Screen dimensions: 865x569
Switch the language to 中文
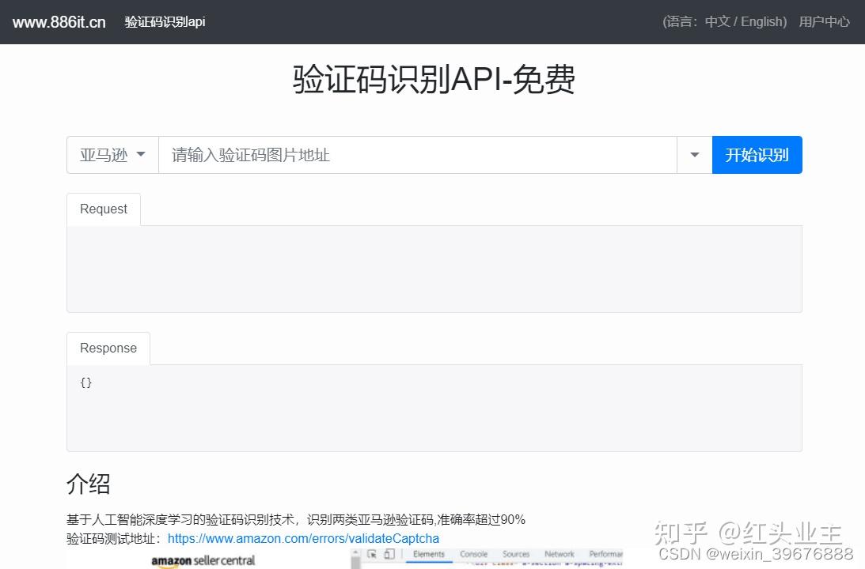(717, 21)
